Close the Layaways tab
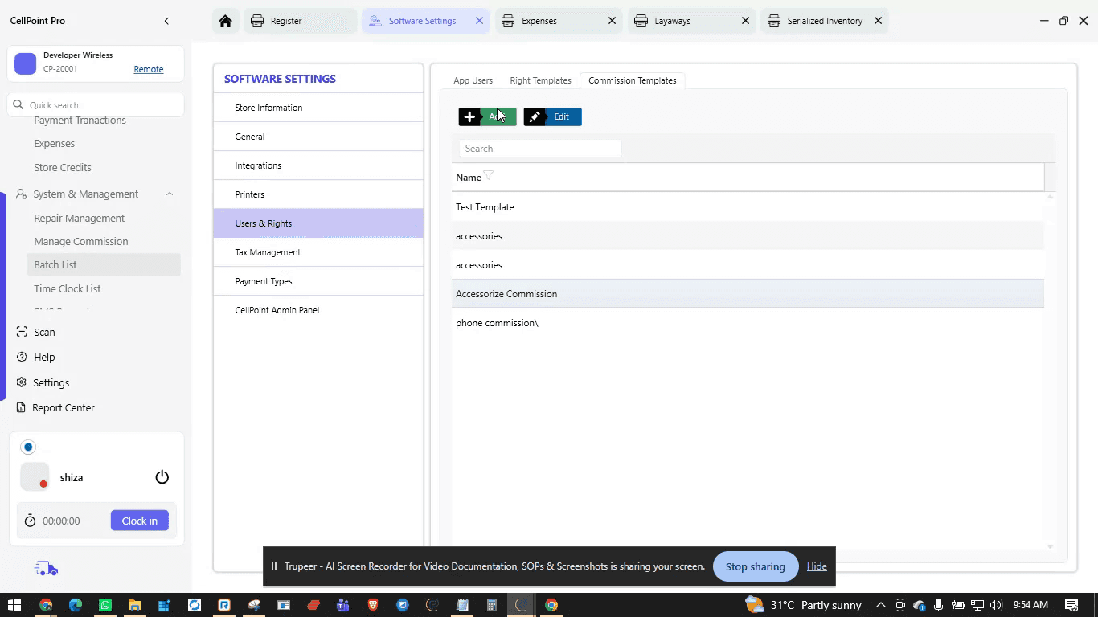The height and width of the screenshot is (617, 1098). pos(745,21)
